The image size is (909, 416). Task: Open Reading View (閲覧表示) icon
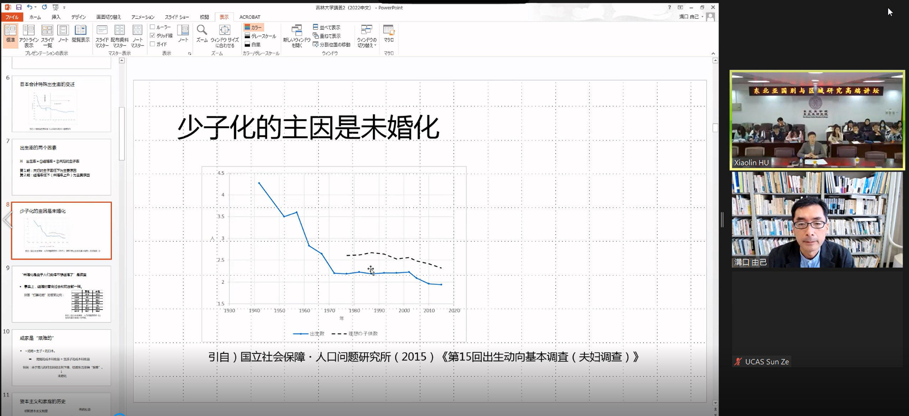point(80,34)
